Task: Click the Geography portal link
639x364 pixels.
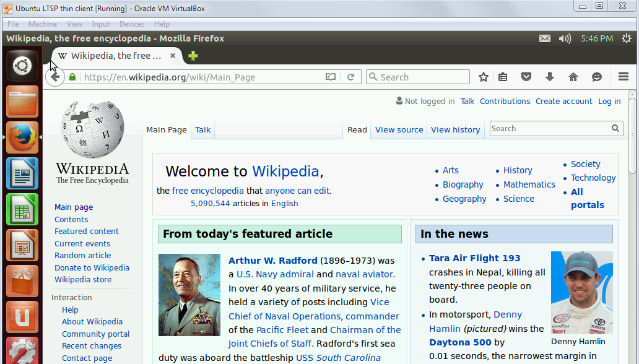Action: pyautogui.click(x=464, y=199)
